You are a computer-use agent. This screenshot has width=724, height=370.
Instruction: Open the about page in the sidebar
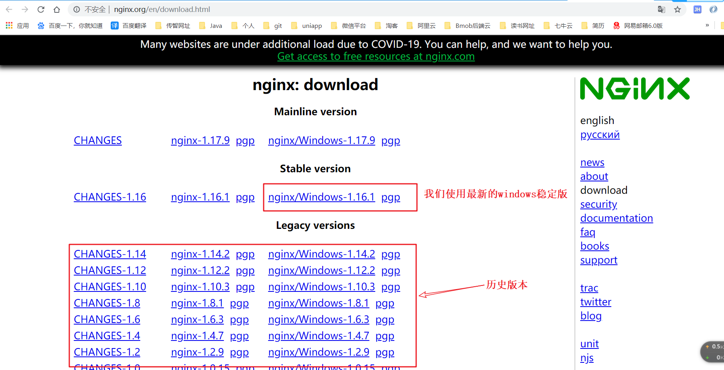pos(594,176)
